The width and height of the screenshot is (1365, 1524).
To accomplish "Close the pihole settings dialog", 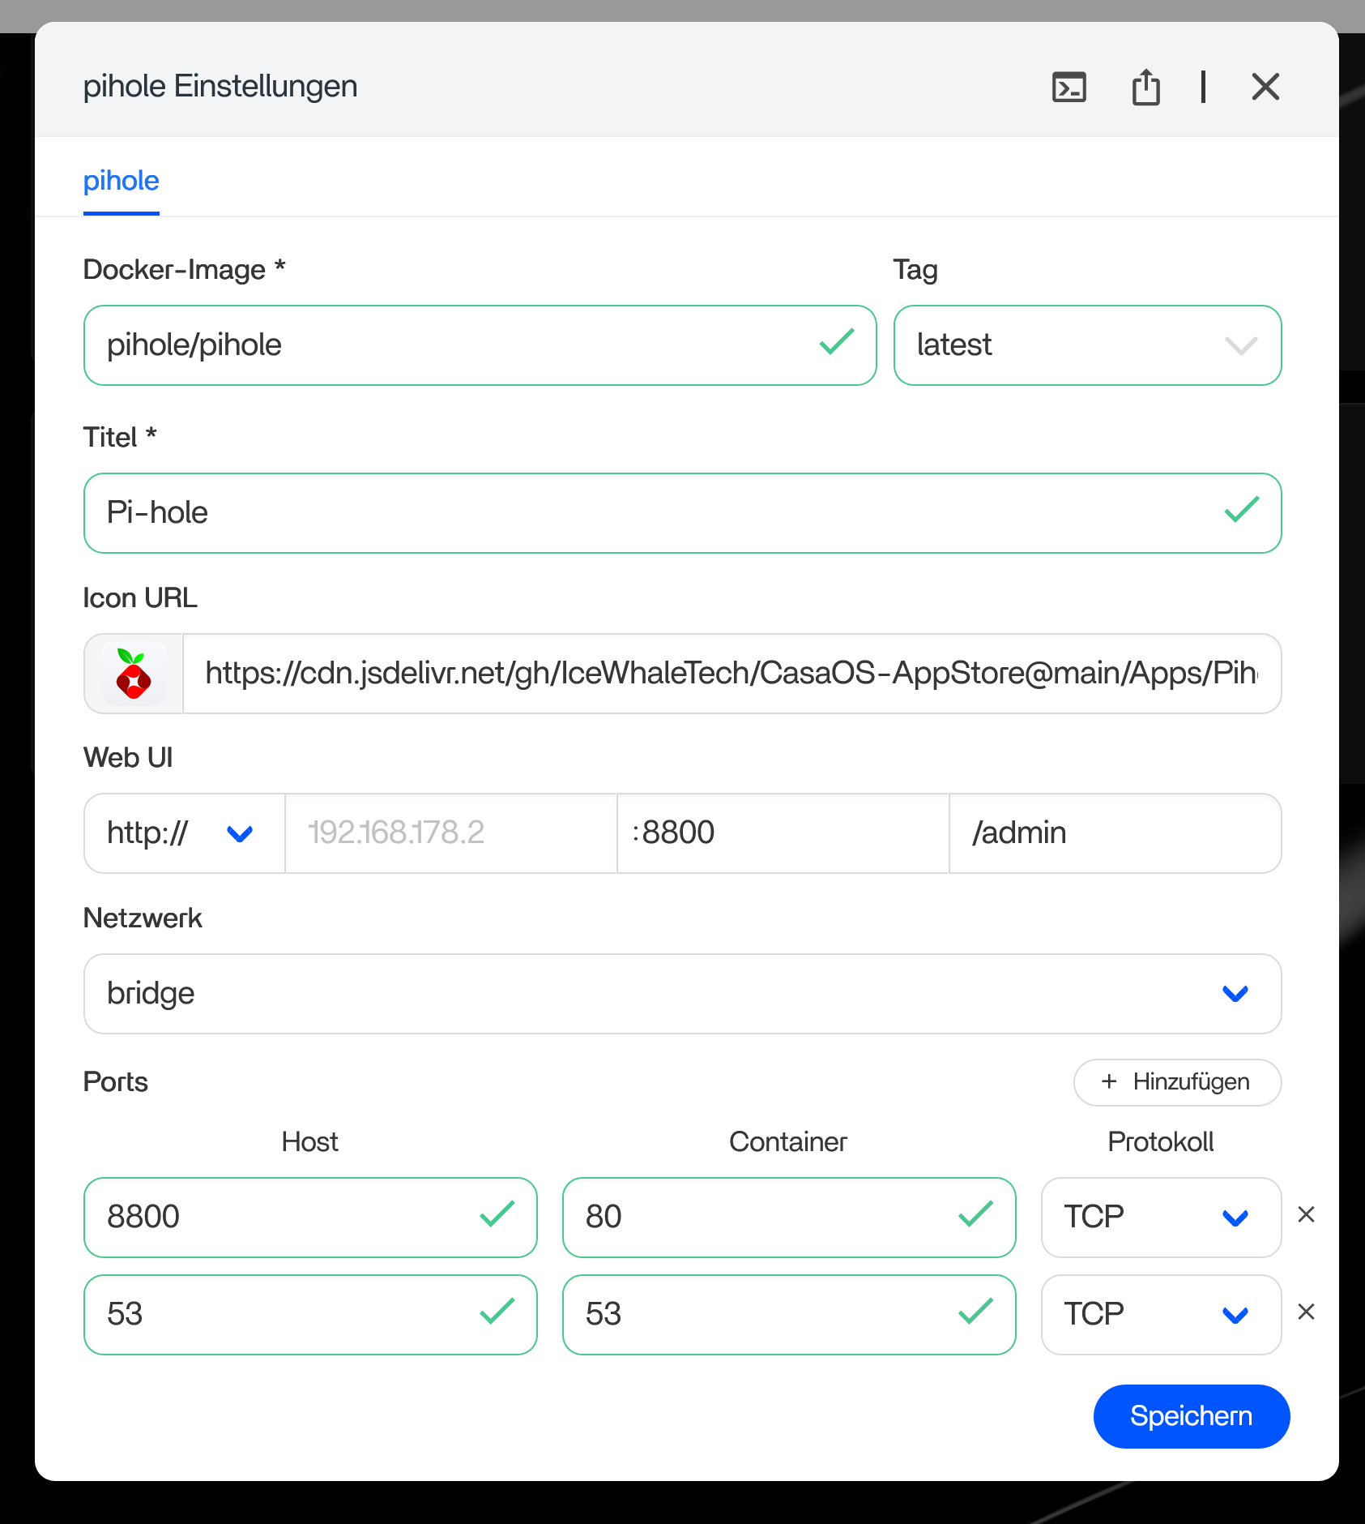I will (1265, 87).
